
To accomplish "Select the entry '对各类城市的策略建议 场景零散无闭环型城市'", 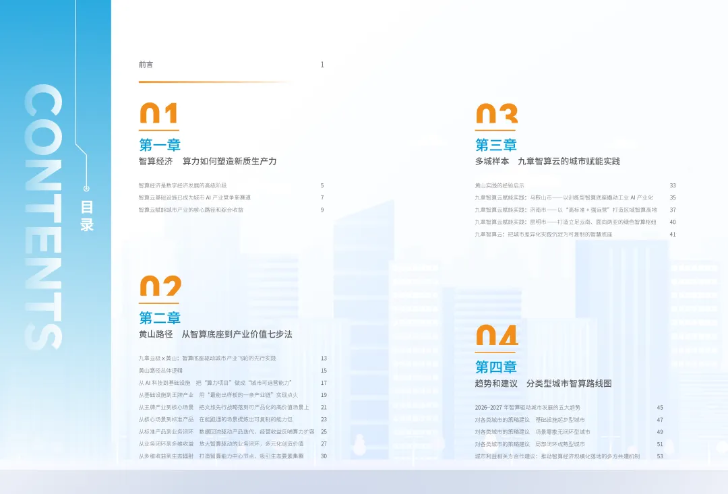I will tap(533, 432).
